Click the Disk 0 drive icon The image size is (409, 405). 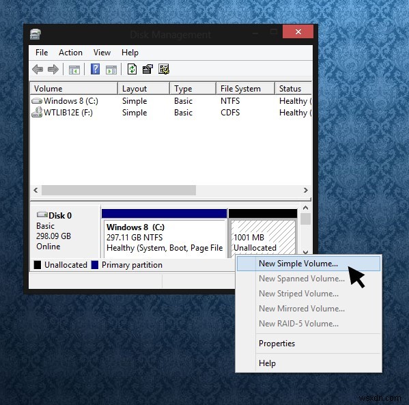click(42, 214)
